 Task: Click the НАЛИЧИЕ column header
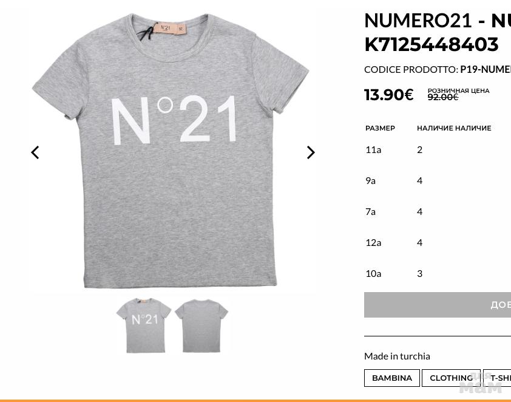454,128
